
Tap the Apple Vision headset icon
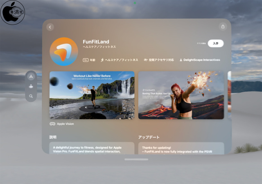click(52, 124)
